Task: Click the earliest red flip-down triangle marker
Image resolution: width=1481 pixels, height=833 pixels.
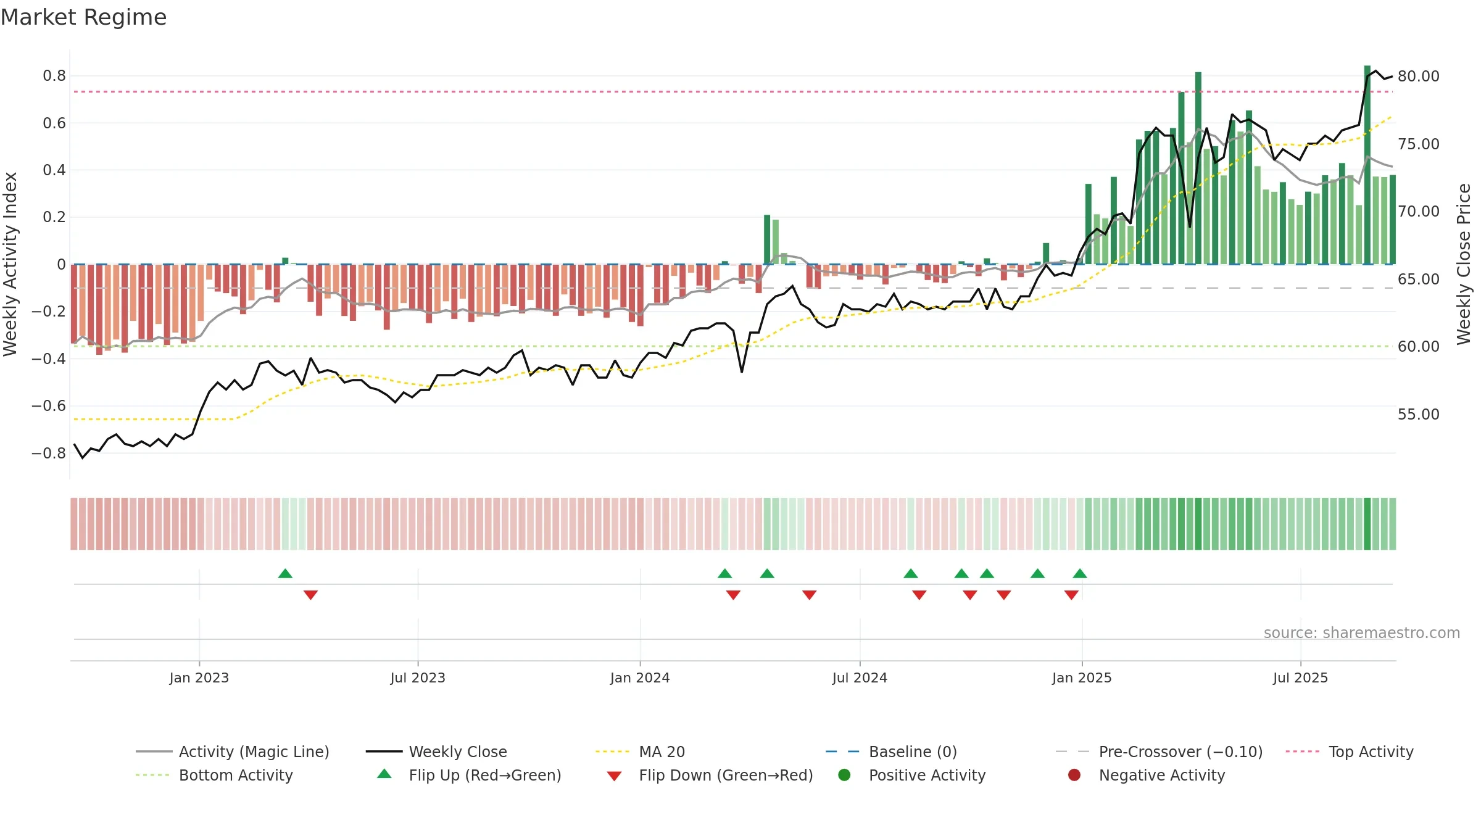Action: 310,595
